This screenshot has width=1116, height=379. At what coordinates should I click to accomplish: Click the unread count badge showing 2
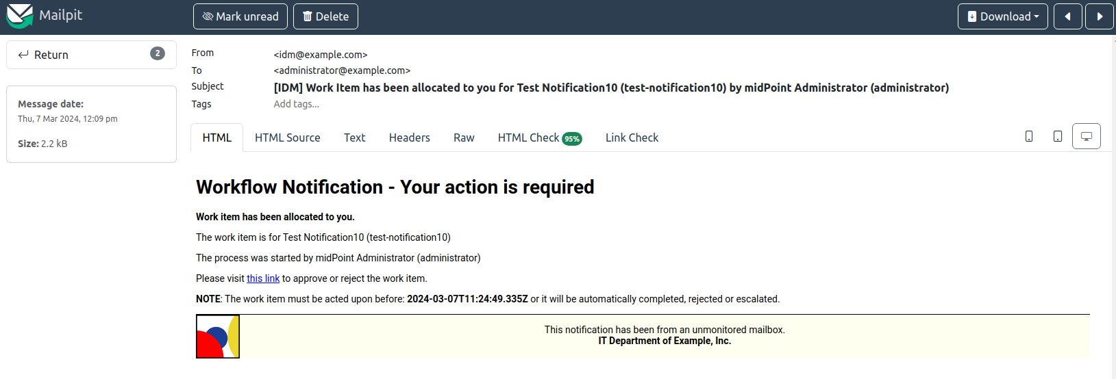[x=158, y=53]
